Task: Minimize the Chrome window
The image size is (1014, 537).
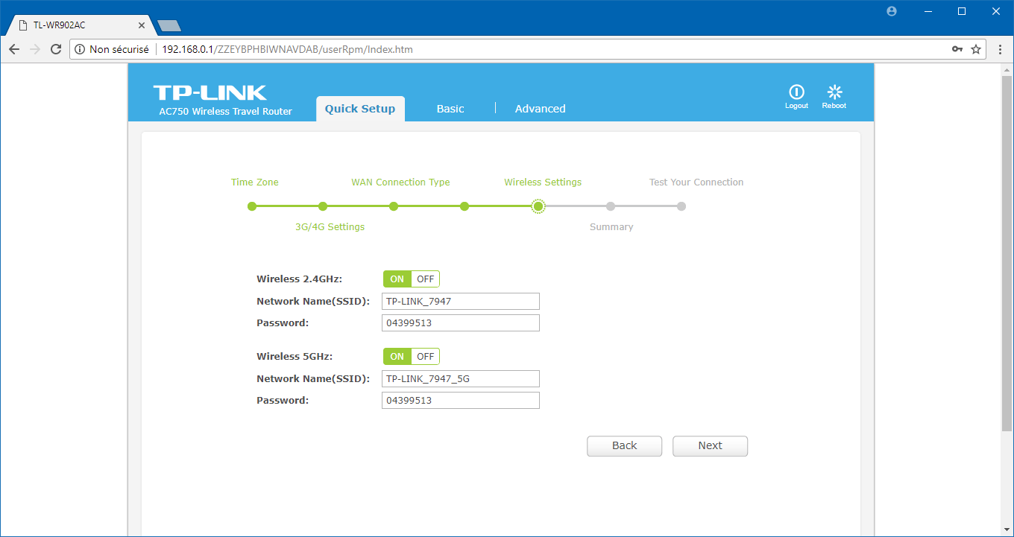Action: point(928,11)
